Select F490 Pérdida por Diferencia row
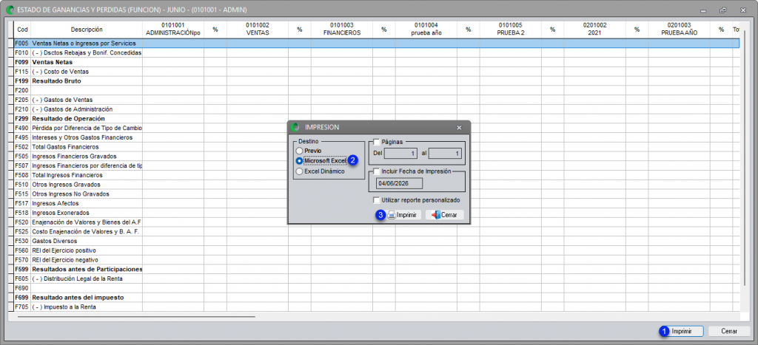 pyautogui.click(x=377, y=128)
